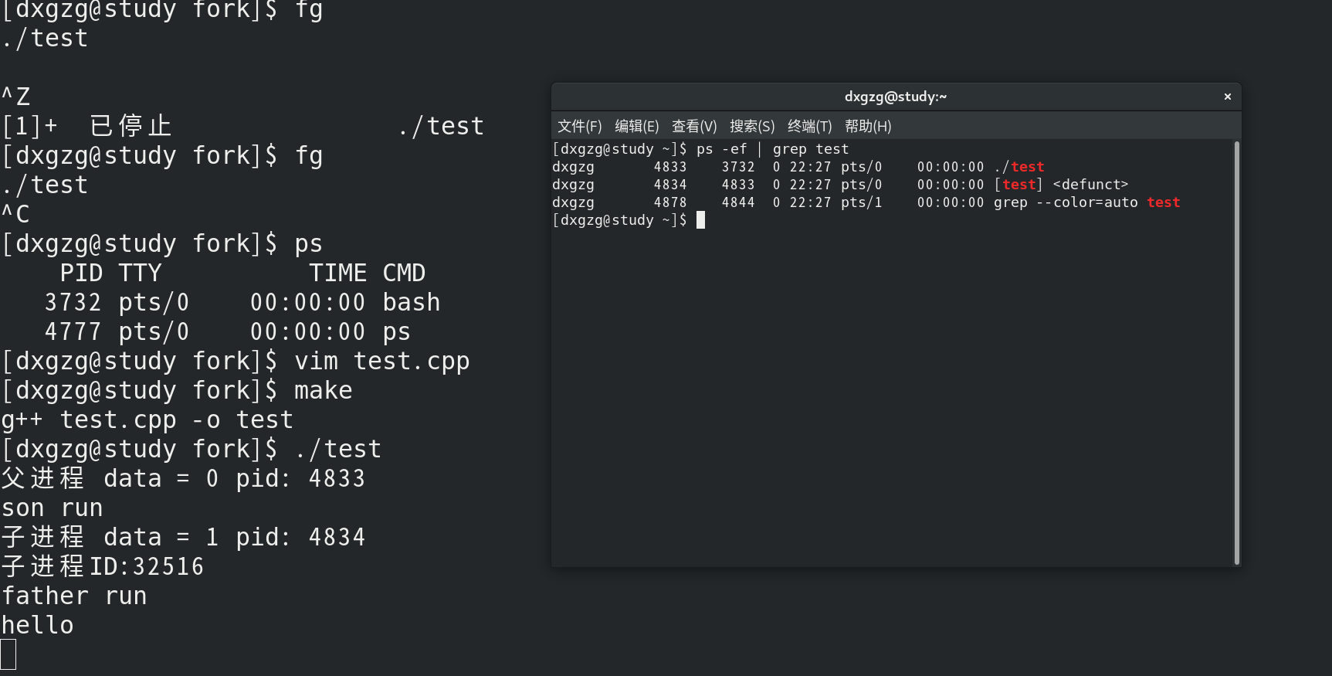Click the terminal window title bar
The width and height of the screenshot is (1332, 676).
click(896, 97)
